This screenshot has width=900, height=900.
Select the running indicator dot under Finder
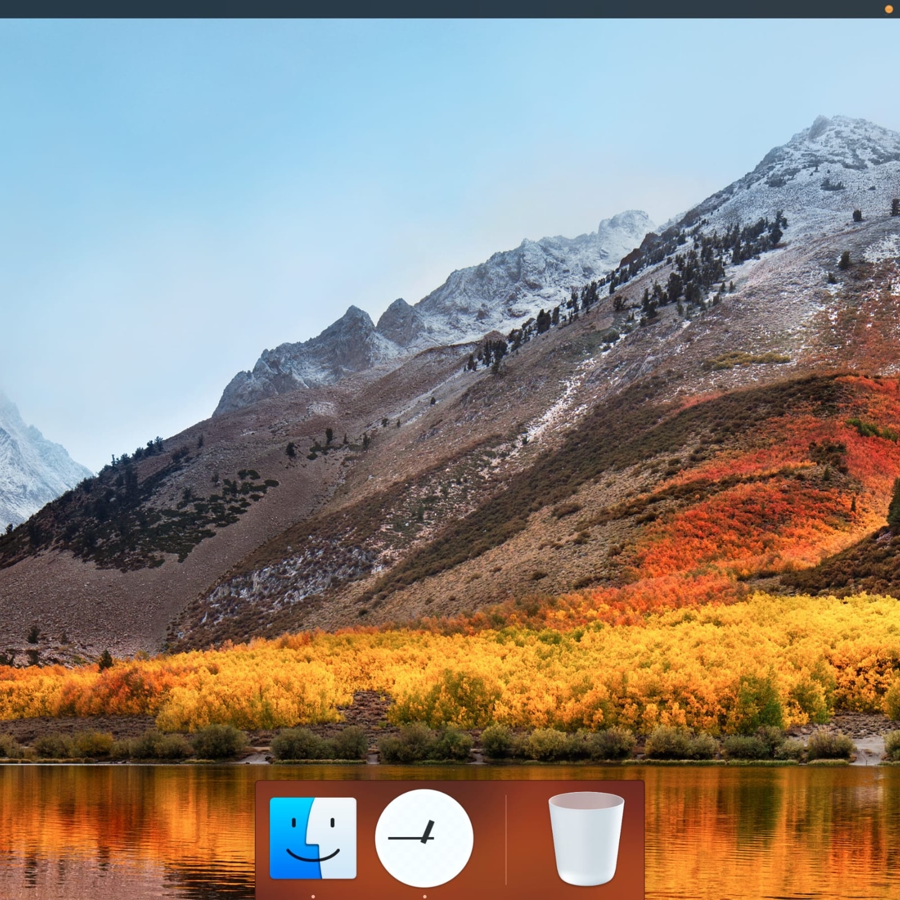coord(313,896)
